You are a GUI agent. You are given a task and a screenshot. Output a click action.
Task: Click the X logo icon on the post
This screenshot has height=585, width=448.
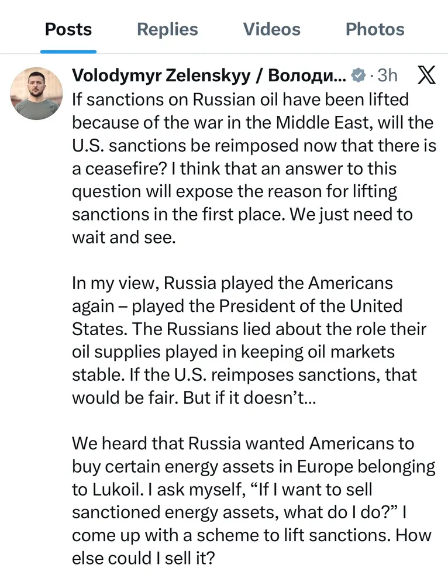point(427,75)
